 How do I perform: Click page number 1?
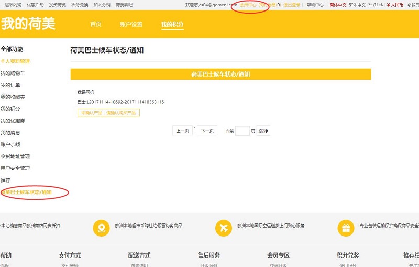(x=195, y=129)
